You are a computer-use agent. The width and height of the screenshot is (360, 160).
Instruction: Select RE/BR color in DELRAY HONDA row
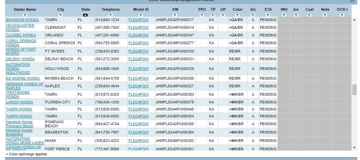coord(235,59)
